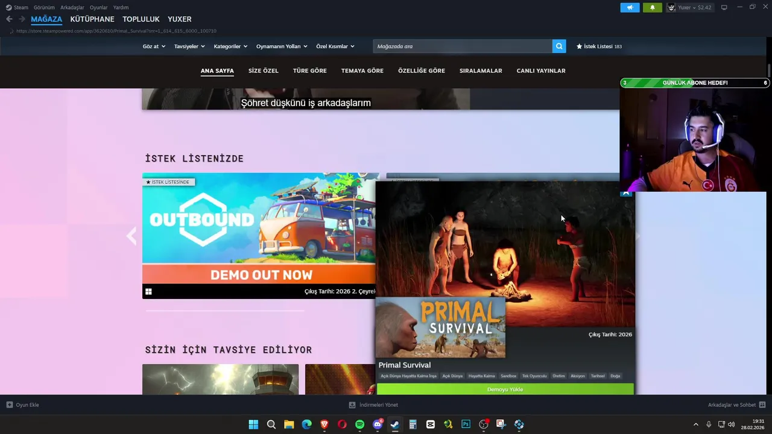Show hidden system tray icons
Screen dimensions: 772x434
tap(695, 424)
